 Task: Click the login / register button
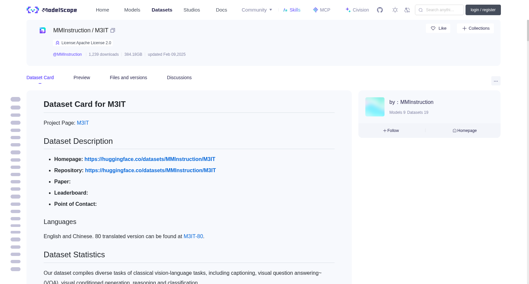tap(483, 10)
